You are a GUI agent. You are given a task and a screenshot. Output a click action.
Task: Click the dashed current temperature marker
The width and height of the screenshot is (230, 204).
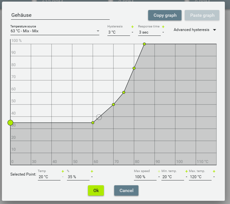coord(99,117)
